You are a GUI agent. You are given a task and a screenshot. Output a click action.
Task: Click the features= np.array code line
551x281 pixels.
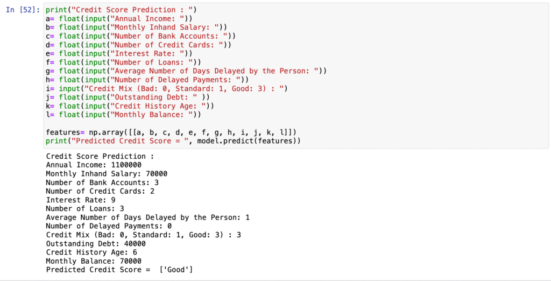pyautogui.click(x=171, y=132)
